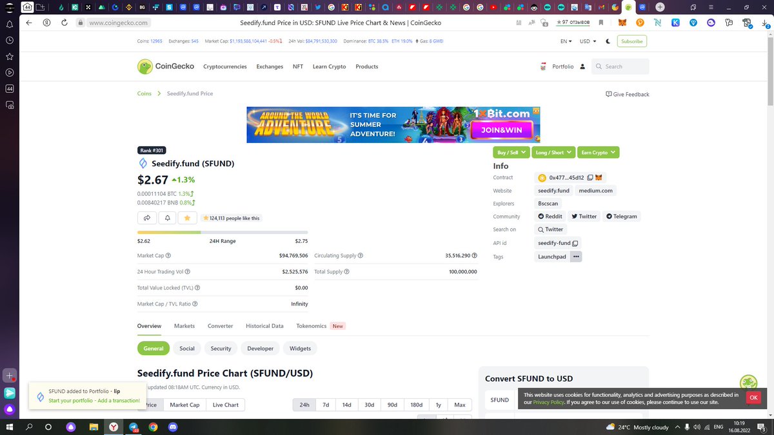Click the 24 Hour Trading Vol help icon
This screenshot has height=435, width=774.
point(188,272)
